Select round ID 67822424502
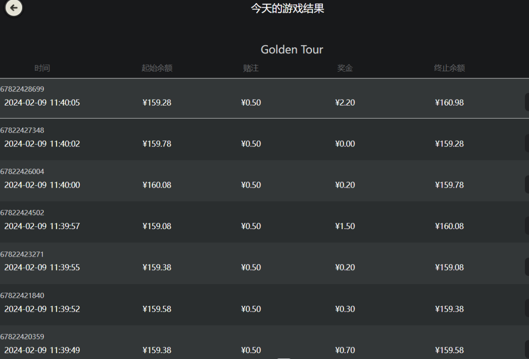529x359 pixels. point(22,212)
